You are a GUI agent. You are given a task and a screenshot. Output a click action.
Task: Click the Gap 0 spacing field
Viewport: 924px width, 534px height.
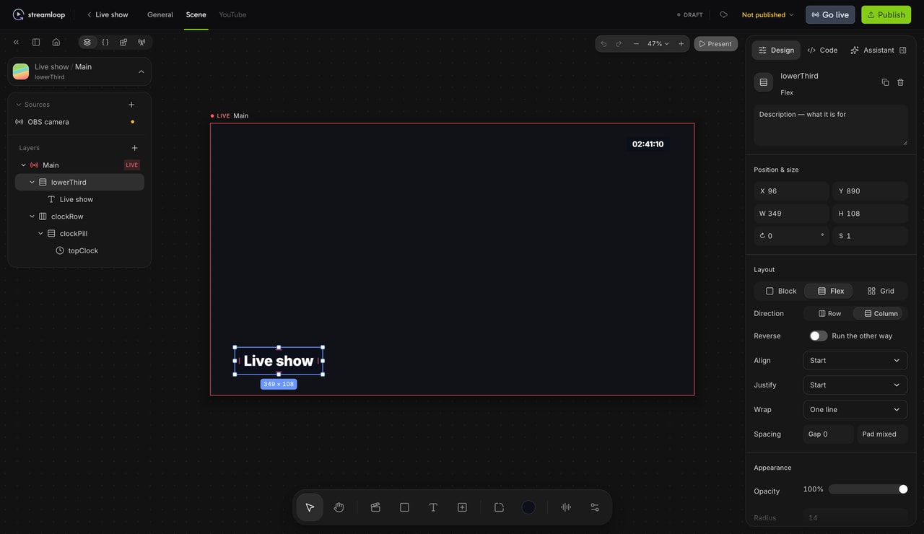coord(828,434)
